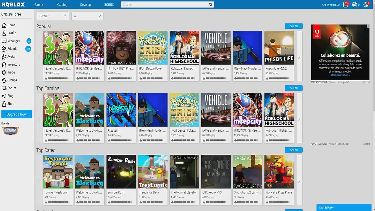The height and width of the screenshot is (211, 375).
Task: Open the Develop menu item
Action: tap(86, 5)
